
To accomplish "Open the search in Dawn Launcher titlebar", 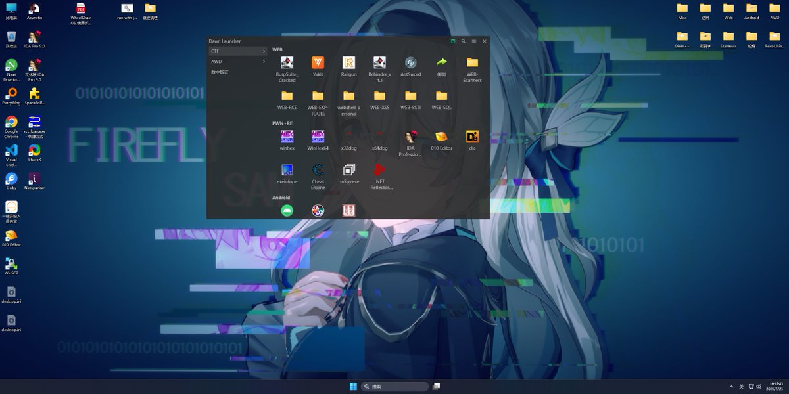I will (x=464, y=41).
